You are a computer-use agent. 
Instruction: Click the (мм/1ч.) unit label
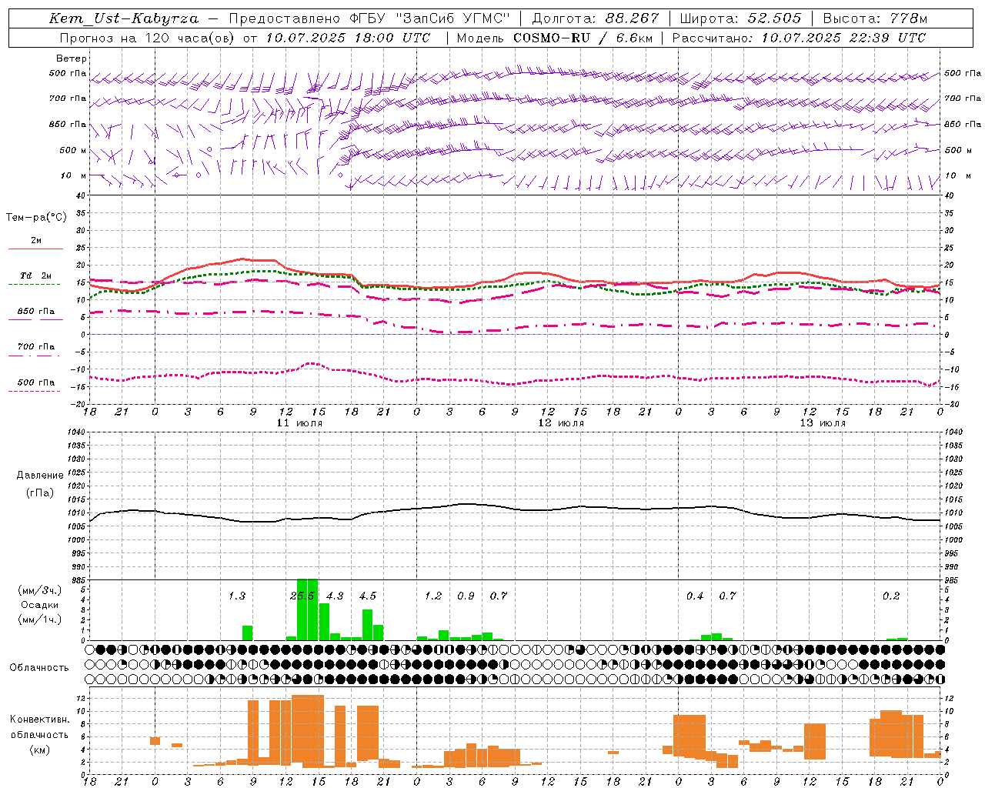pos(39,619)
